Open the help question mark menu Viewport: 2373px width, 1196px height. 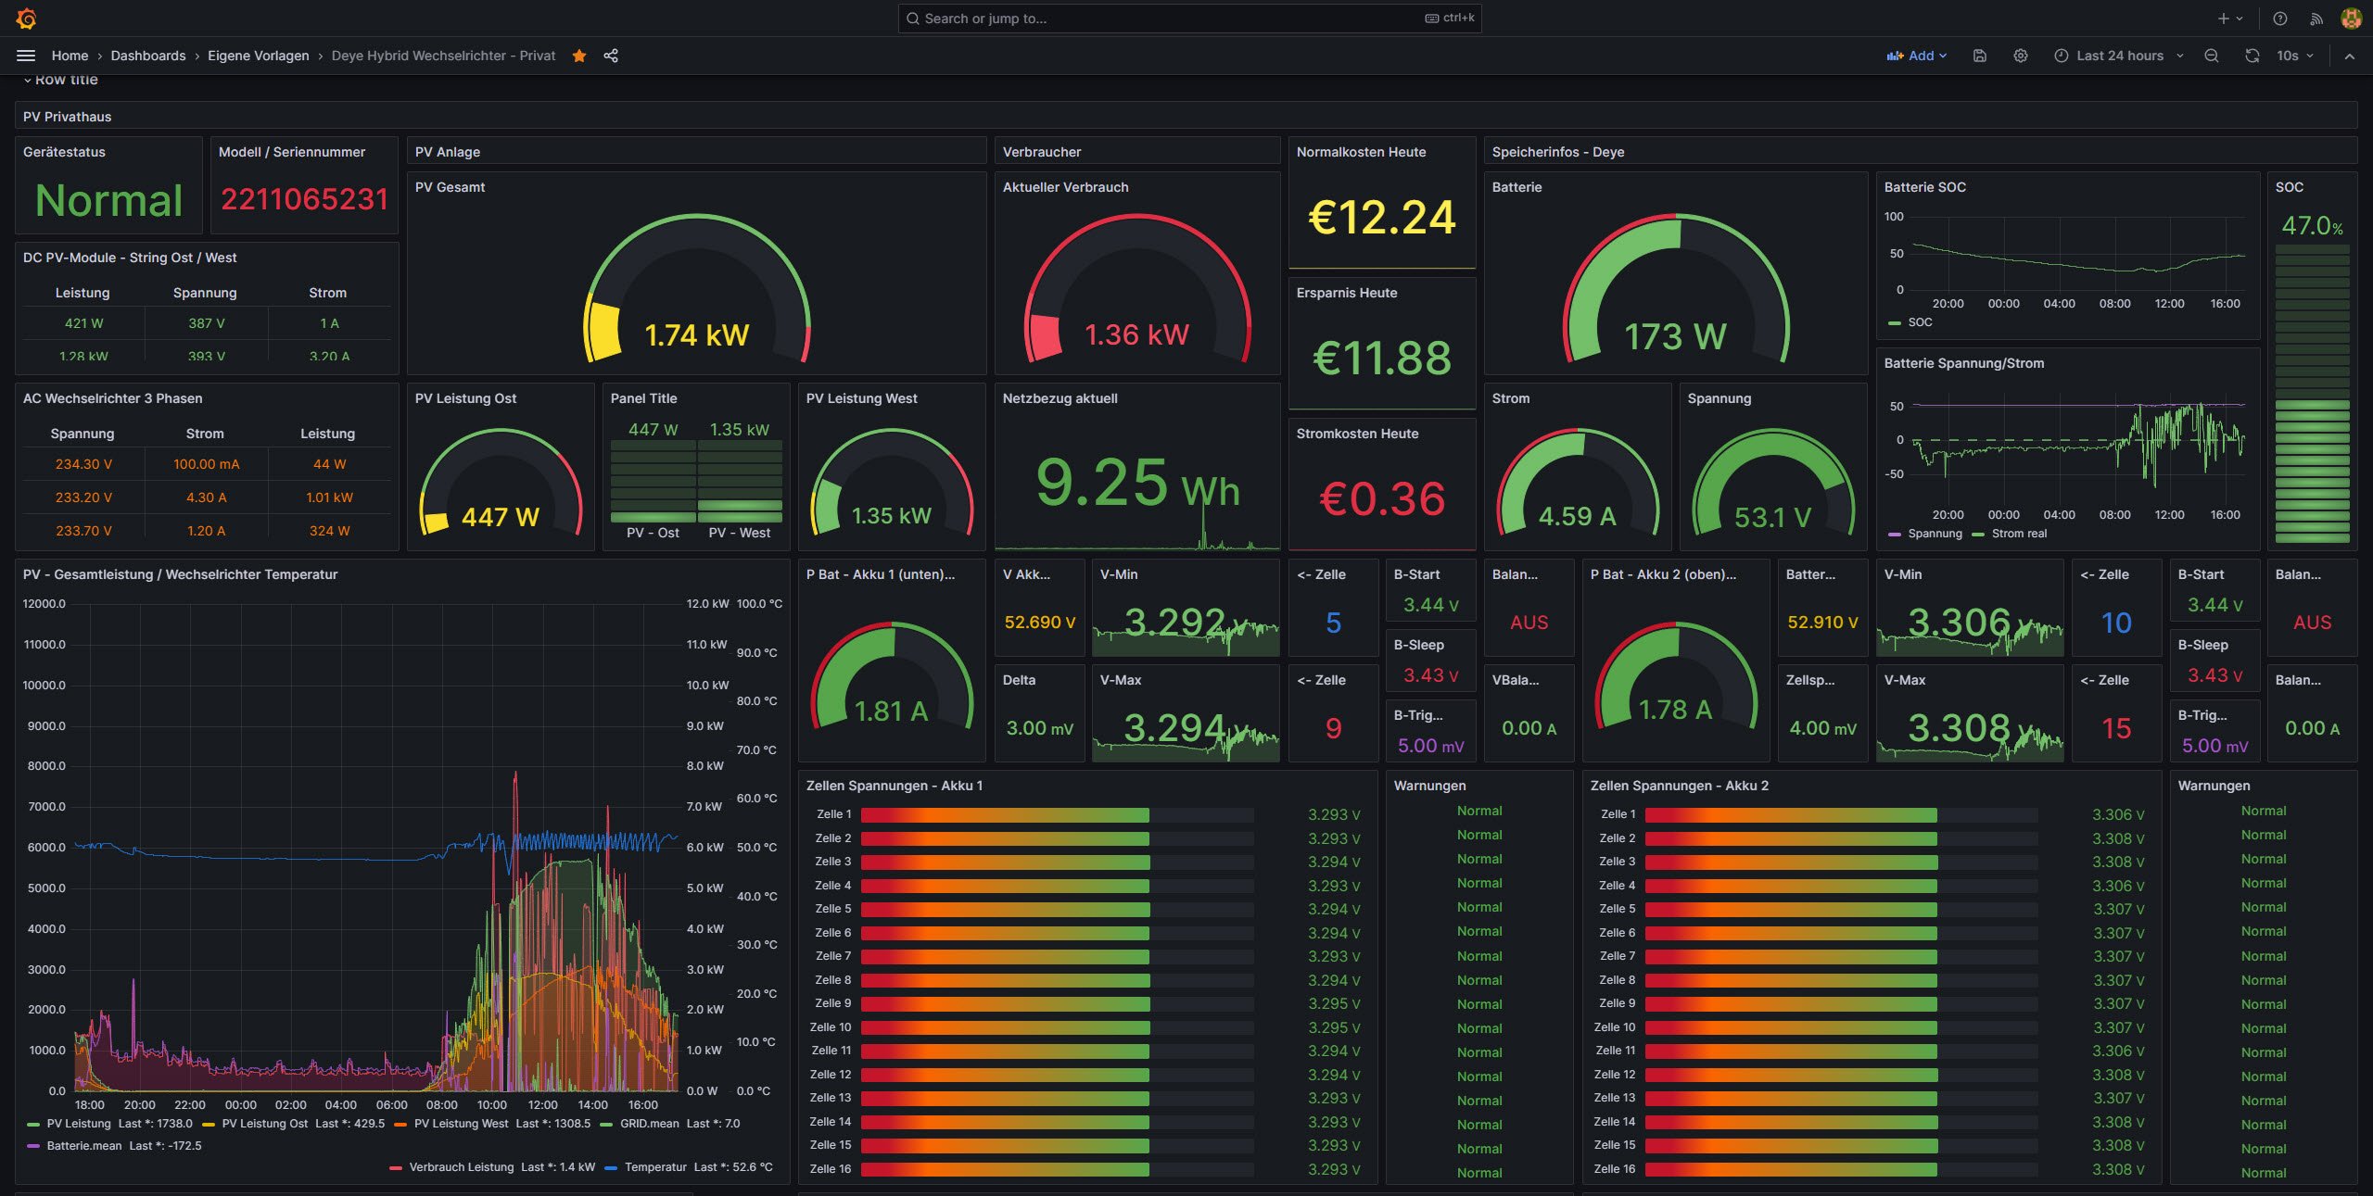(2279, 19)
